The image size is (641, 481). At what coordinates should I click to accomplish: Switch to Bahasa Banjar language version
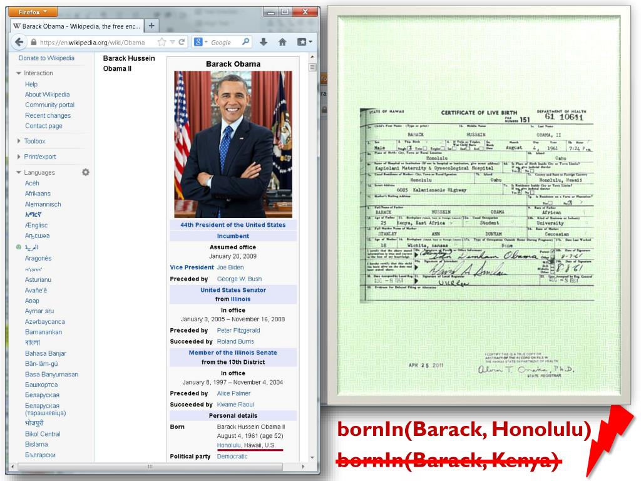coord(45,353)
